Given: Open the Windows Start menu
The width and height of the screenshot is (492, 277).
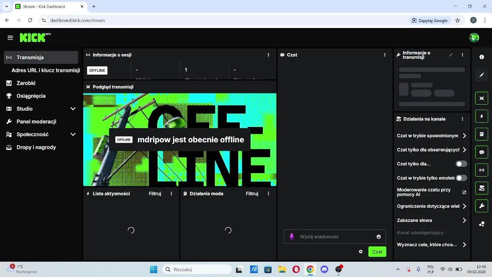Looking at the screenshot, I should point(153,269).
